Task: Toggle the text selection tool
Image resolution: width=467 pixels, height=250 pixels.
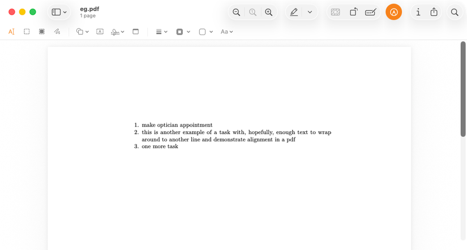Action: click(x=11, y=32)
